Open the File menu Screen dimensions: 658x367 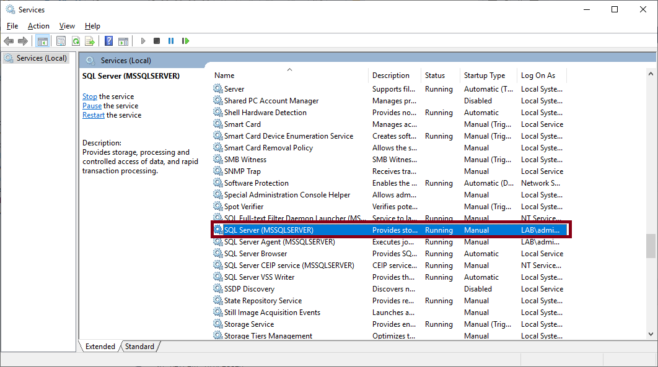click(x=12, y=26)
